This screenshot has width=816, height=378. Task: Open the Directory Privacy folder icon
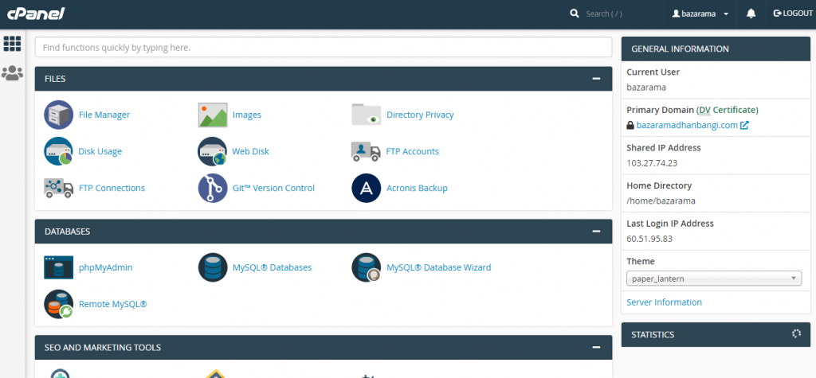(x=367, y=115)
